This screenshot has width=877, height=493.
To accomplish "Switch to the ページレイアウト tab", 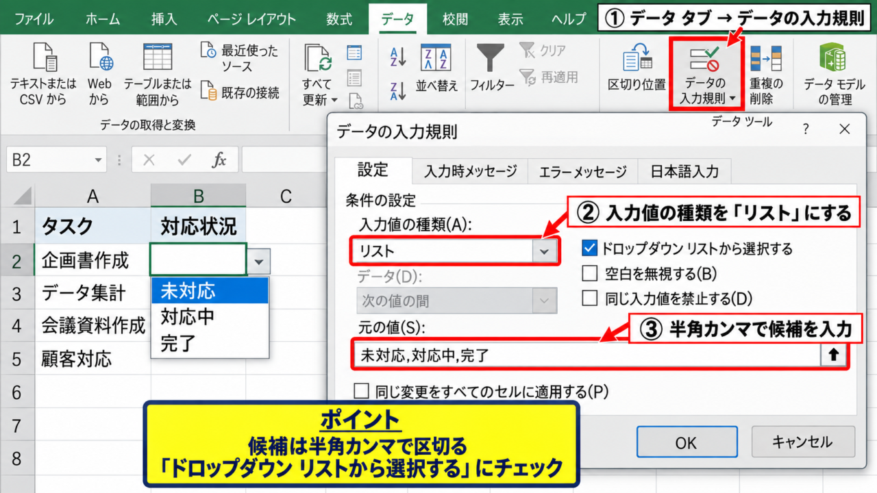I will point(251,18).
